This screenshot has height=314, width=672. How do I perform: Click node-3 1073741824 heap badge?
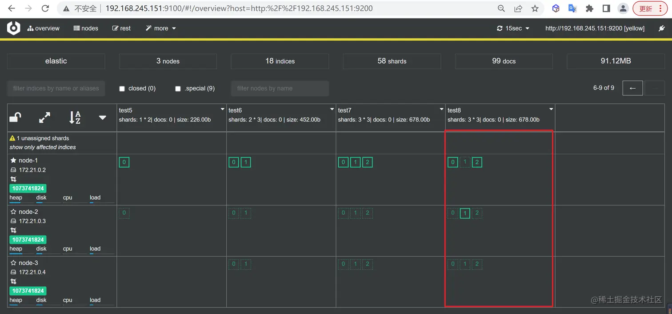[x=28, y=290]
